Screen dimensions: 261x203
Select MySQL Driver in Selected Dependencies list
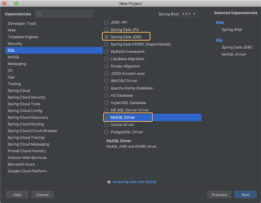point(234,55)
